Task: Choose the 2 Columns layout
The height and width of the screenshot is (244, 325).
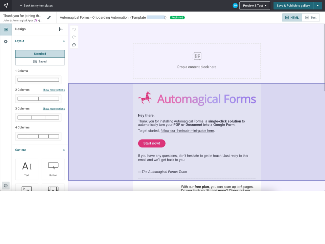Action: pos(38,99)
